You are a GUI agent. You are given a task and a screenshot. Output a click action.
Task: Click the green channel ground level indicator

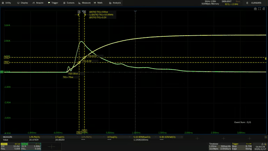click(2, 72)
